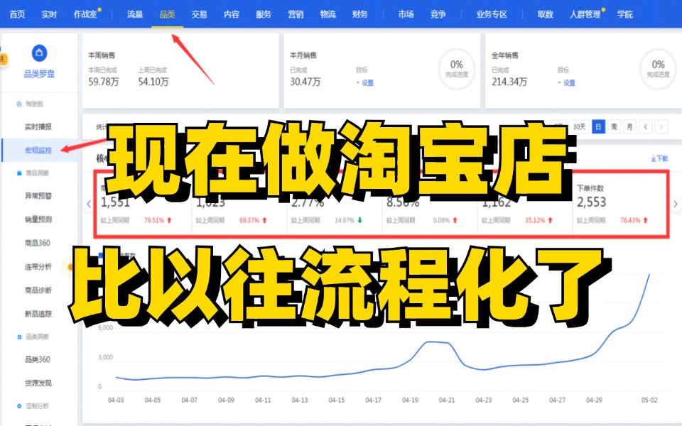This screenshot has height=426, width=682.
Task: Click 本周已完成 value 59.78万
Action: (104, 82)
